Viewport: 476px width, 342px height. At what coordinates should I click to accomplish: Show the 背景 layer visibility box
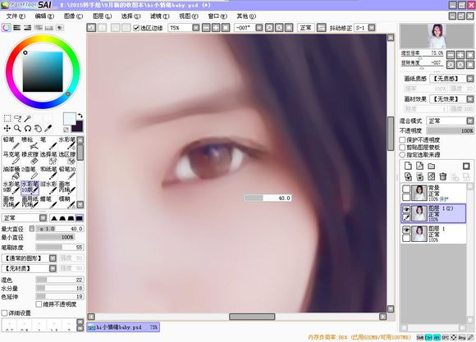(406, 189)
